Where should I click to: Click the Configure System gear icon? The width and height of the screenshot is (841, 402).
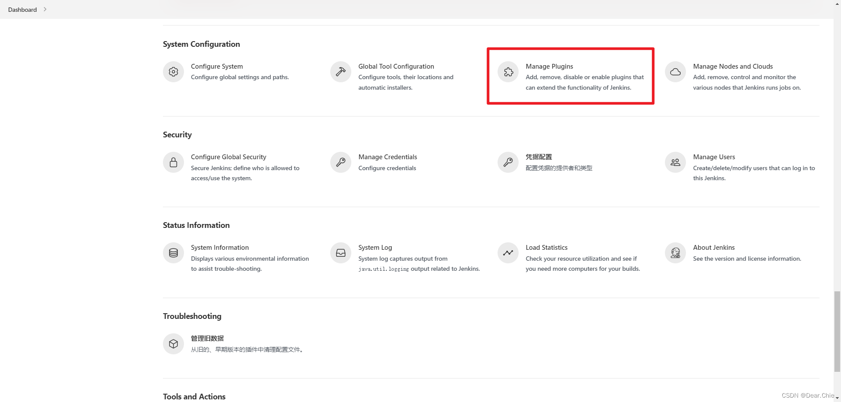pyautogui.click(x=173, y=72)
